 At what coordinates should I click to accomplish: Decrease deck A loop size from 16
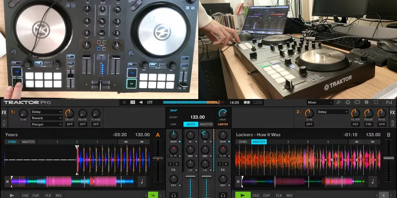click(146, 195)
